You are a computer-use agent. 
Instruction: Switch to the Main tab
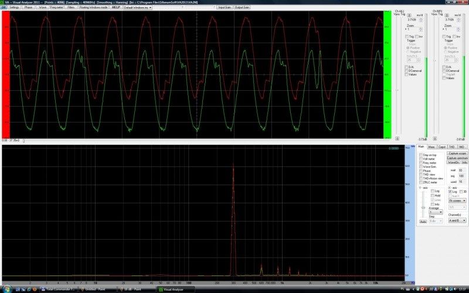tap(421, 147)
